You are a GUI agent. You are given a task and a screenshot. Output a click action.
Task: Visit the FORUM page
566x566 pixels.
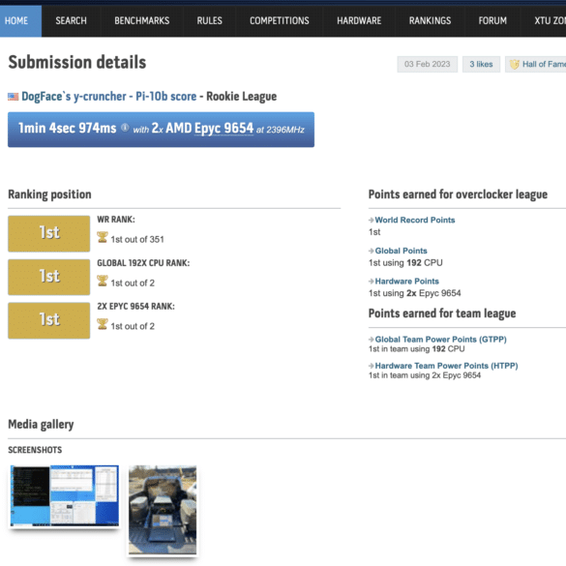492,20
